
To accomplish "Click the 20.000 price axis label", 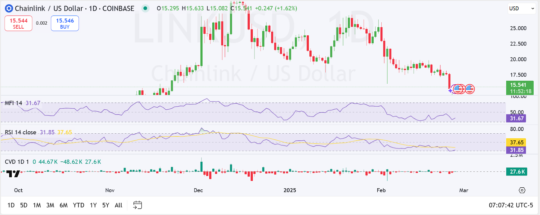I will click(518, 59).
